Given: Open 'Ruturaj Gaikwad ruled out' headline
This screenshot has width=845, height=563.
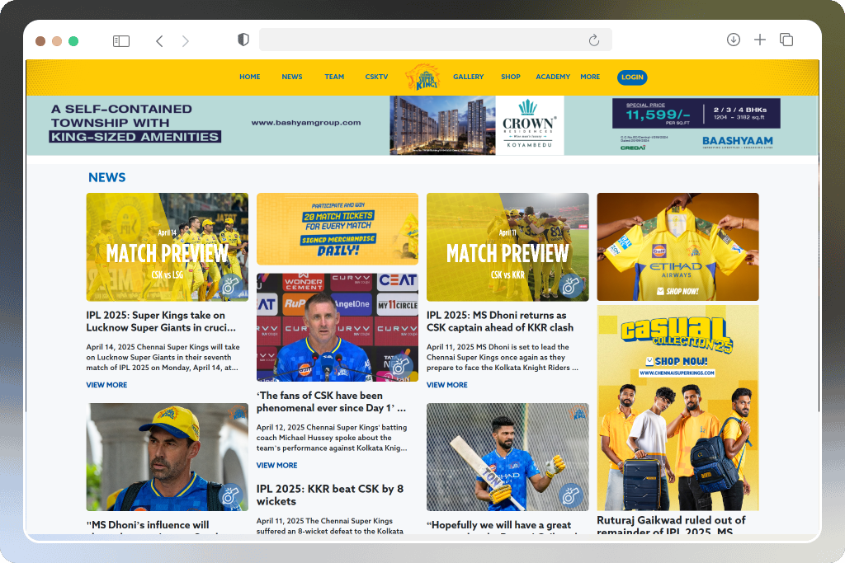Looking at the screenshot, I should (671, 525).
